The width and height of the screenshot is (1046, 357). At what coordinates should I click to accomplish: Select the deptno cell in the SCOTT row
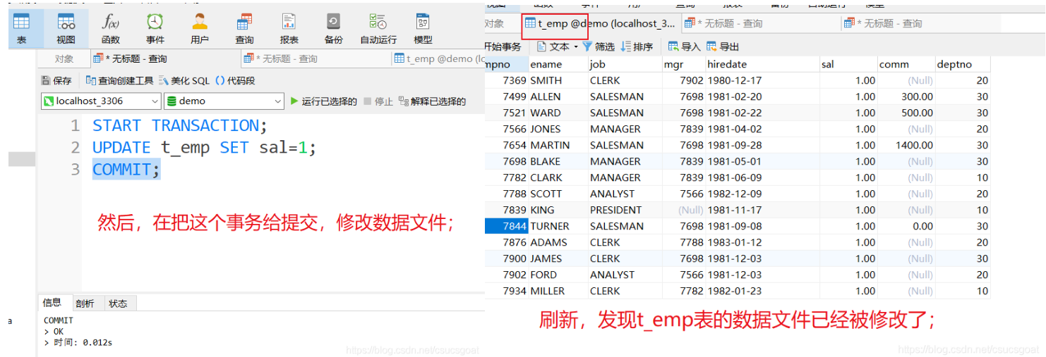(963, 194)
